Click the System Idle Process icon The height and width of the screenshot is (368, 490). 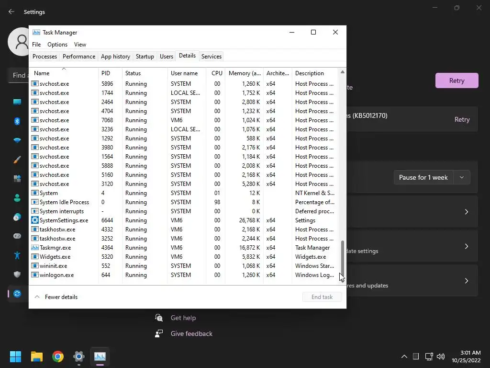(x=34, y=202)
